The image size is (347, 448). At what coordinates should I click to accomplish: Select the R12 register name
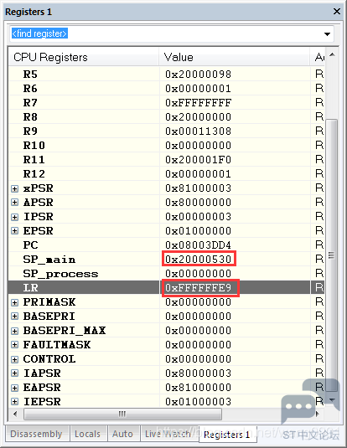click(34, 174)
